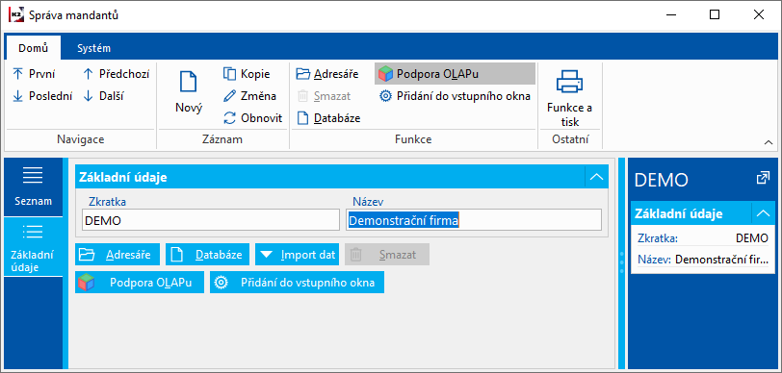
Task: Edit the record using Změna
Action: click(x=249, y=96)
